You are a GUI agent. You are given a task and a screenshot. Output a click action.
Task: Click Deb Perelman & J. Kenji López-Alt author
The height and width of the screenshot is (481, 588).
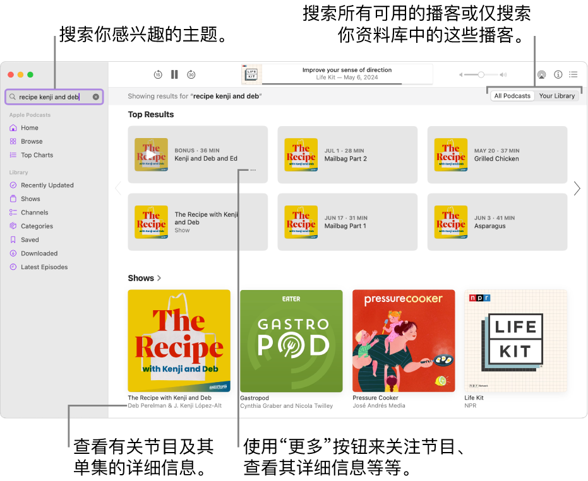[175, 406]
